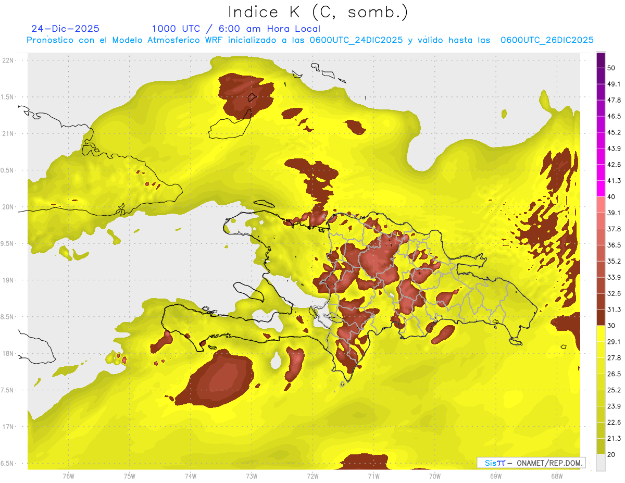Click the colorbar value "30"

coord(611,326)
